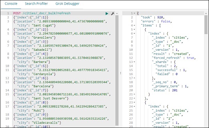Image resolution: width=209 pixels, height=128 pixels.
Task: Click the "Barbera" city value
Action: click(x=40, y=62)
